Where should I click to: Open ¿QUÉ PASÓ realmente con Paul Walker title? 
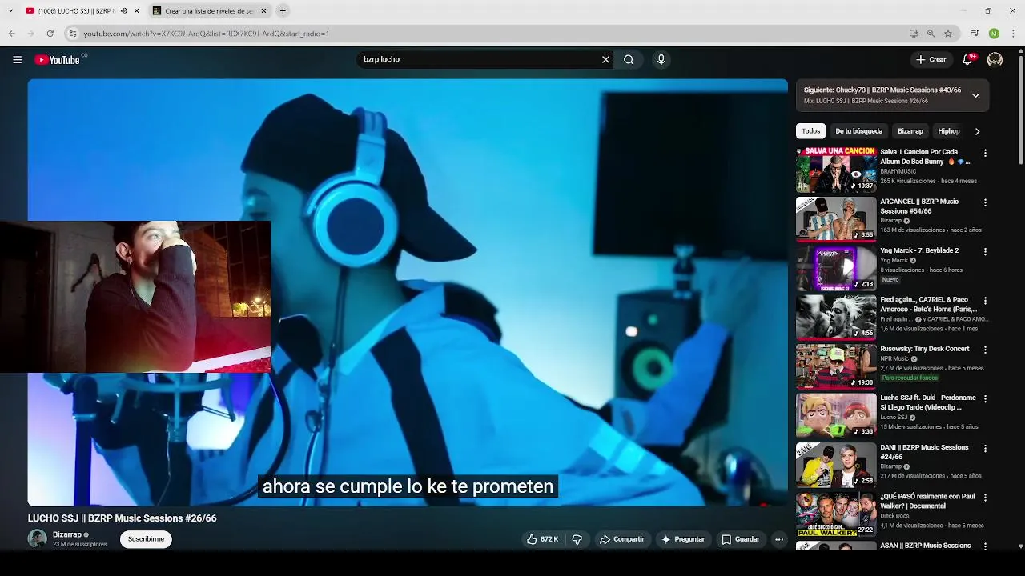click(927, 501)
